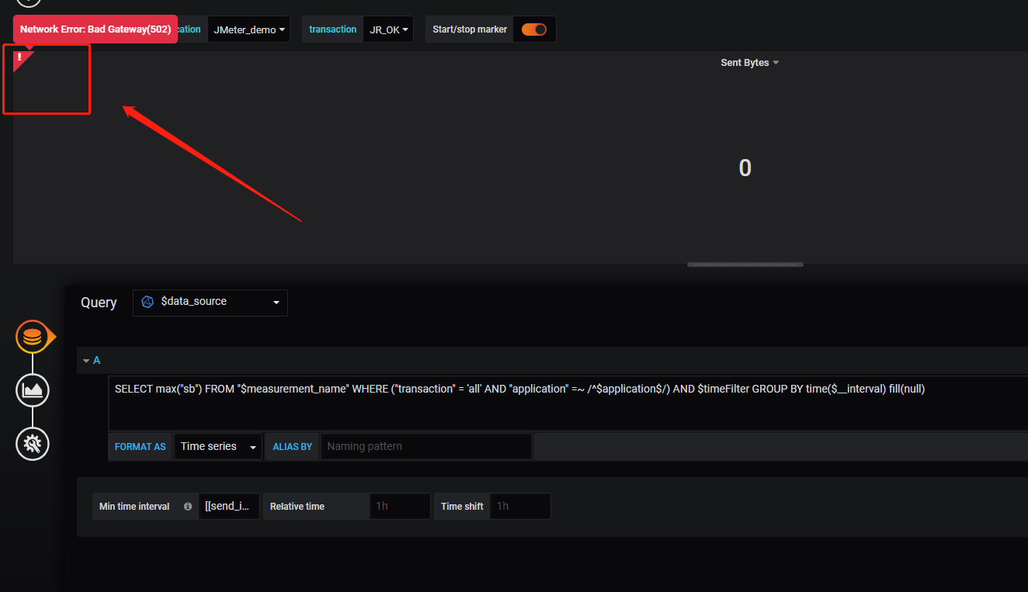
Task: Toggle the Start/stop marker switch
Action: (534, 29)
